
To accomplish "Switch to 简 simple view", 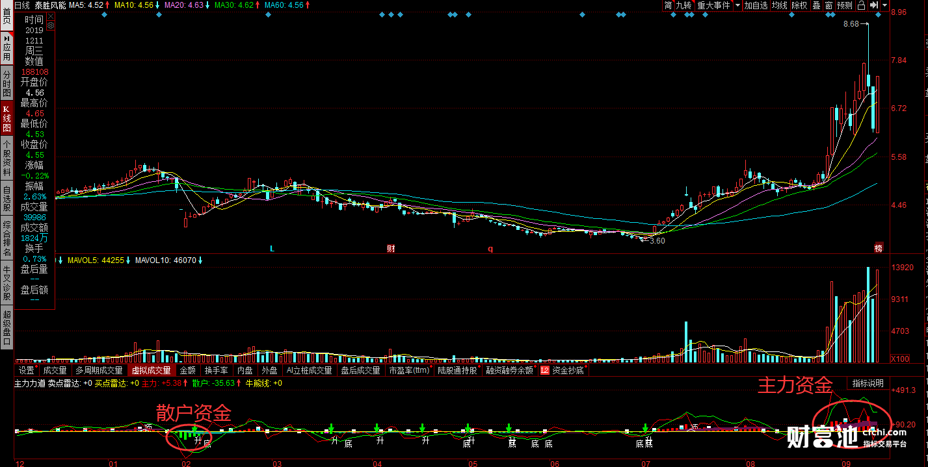I will 668,5.
